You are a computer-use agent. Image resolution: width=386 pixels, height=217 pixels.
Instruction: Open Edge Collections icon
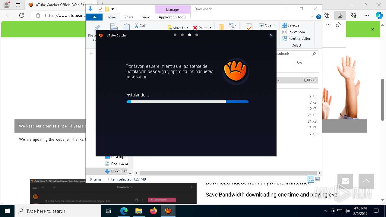click(x=327, y=15)
